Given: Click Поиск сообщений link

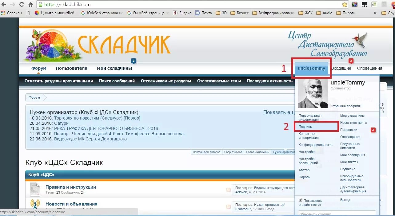Looking at the screenshot, I should click(x=117, y=81).
